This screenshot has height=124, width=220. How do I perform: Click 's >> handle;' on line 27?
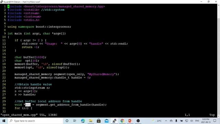[25, 94]
